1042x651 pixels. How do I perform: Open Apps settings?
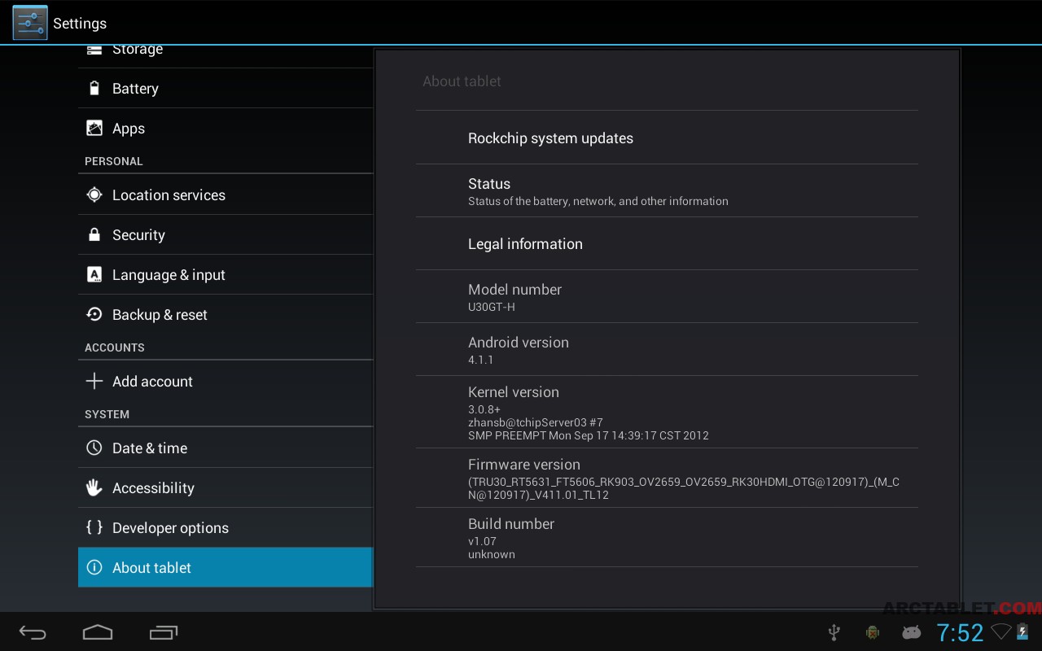tap(225, 128)
